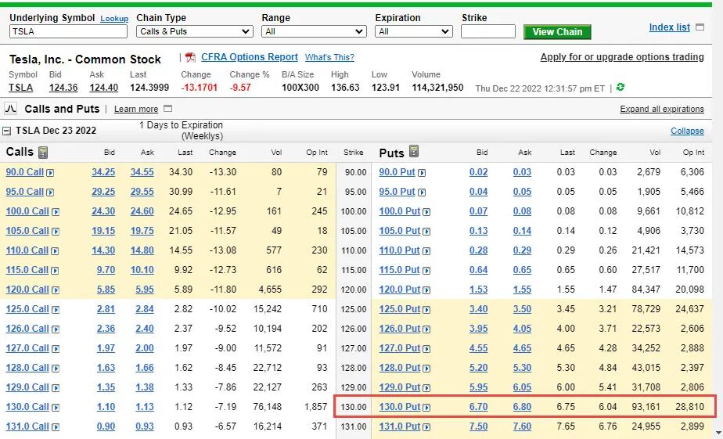Click arrow icon next to 110.0 Call
The image size is (723, 439).
click(x=55, y=251)
